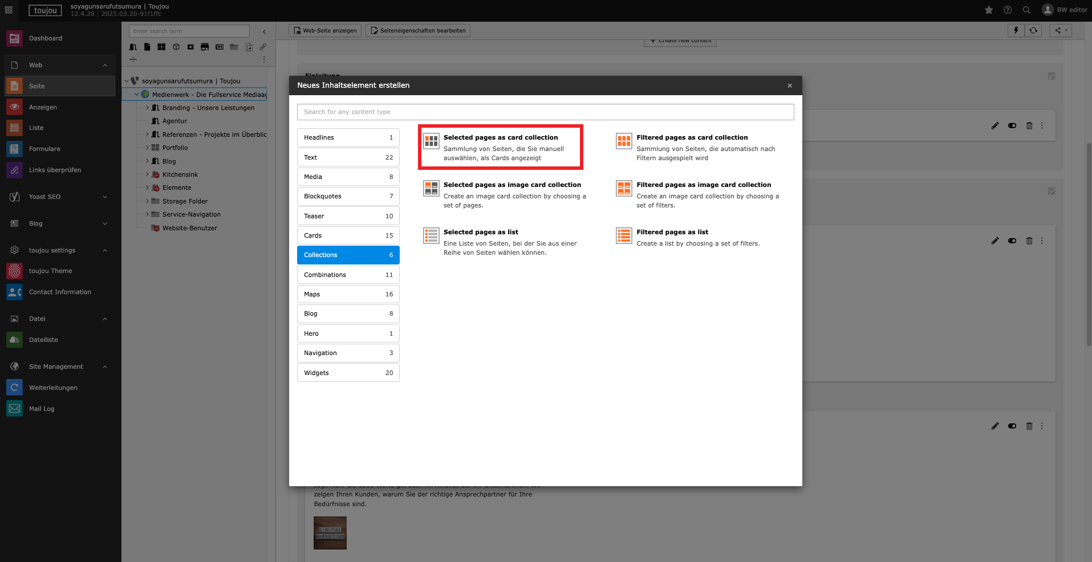Open the Dashboard module
This screenshot has width=1092, height=562.
[46, 38]
